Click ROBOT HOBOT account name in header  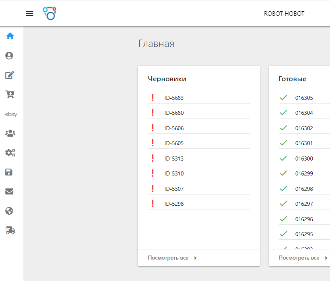click(284, 13)
